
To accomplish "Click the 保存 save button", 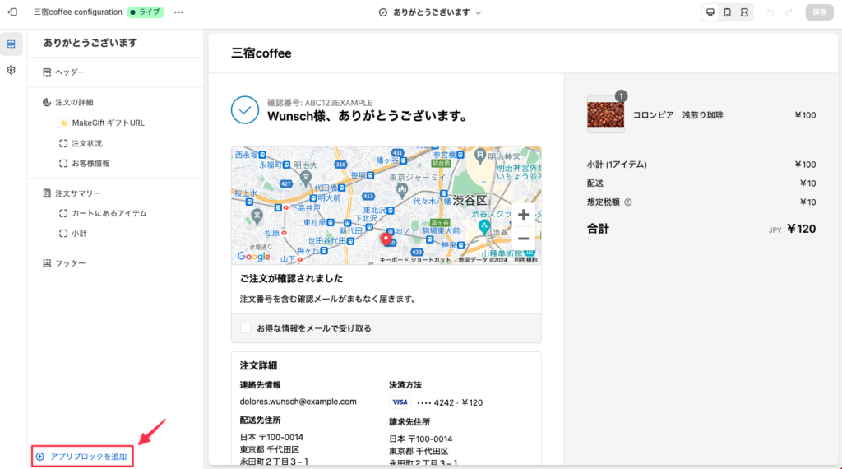I will pyautogui.click(x=820, y=12).
